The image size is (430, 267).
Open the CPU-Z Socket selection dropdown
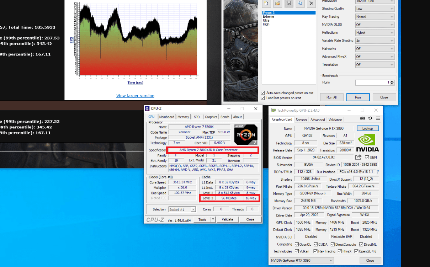pyautogui.click(x=182, y=209)
